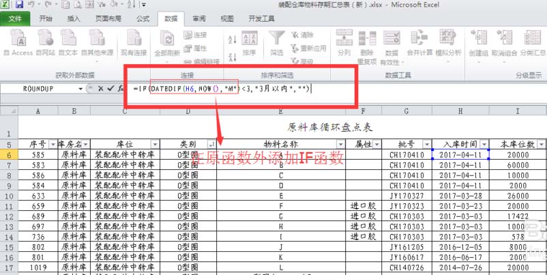Switch to 开始 home tab
Viewport: 547px width, 275px height.
tap(46, 19)
